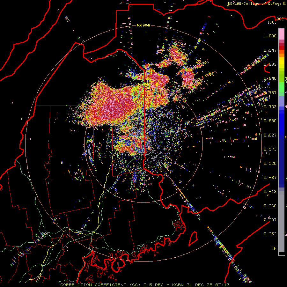
Task: Pick the bright green color bar segment
Action: (x=282, y=87)
